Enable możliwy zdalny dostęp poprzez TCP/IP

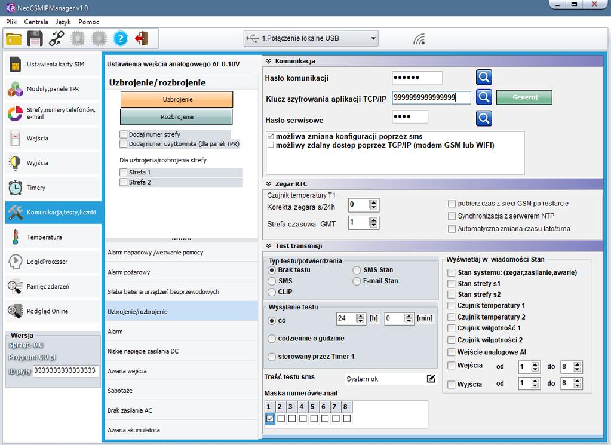click(x=271, y=145)
